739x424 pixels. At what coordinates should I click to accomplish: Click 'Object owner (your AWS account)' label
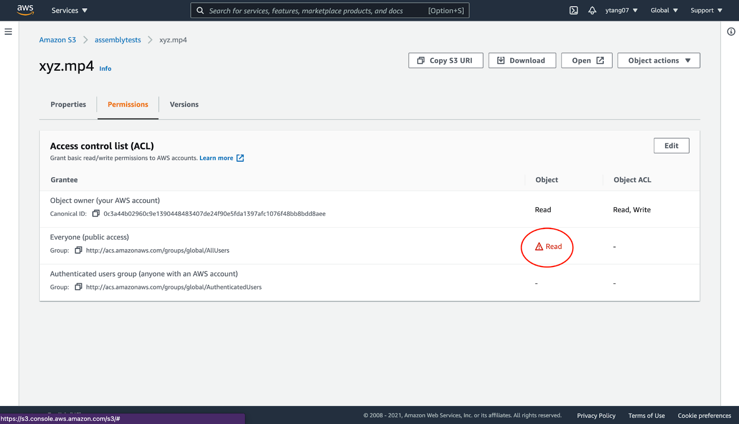pyautogui.click(x=105, y=200)
